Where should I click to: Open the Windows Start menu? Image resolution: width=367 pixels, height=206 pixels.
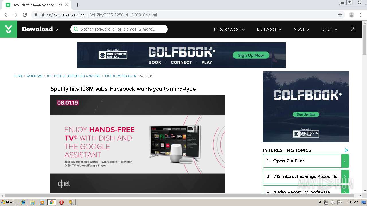[x=8, y=202]
